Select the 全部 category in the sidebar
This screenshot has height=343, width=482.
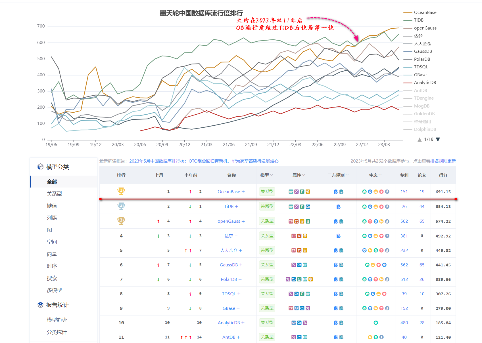64,182
